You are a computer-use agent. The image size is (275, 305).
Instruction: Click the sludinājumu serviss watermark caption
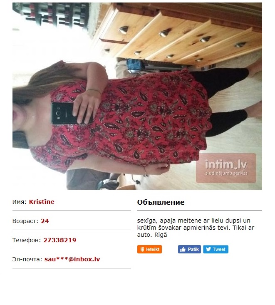tap(226, 174)
